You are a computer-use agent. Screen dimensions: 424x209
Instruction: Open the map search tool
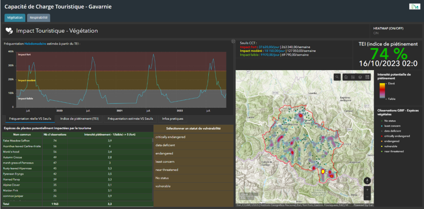point(337,77)
